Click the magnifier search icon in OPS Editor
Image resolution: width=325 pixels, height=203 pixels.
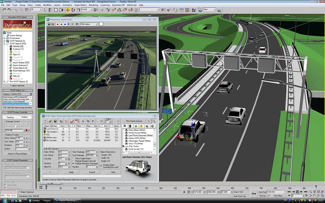(154, 121)
